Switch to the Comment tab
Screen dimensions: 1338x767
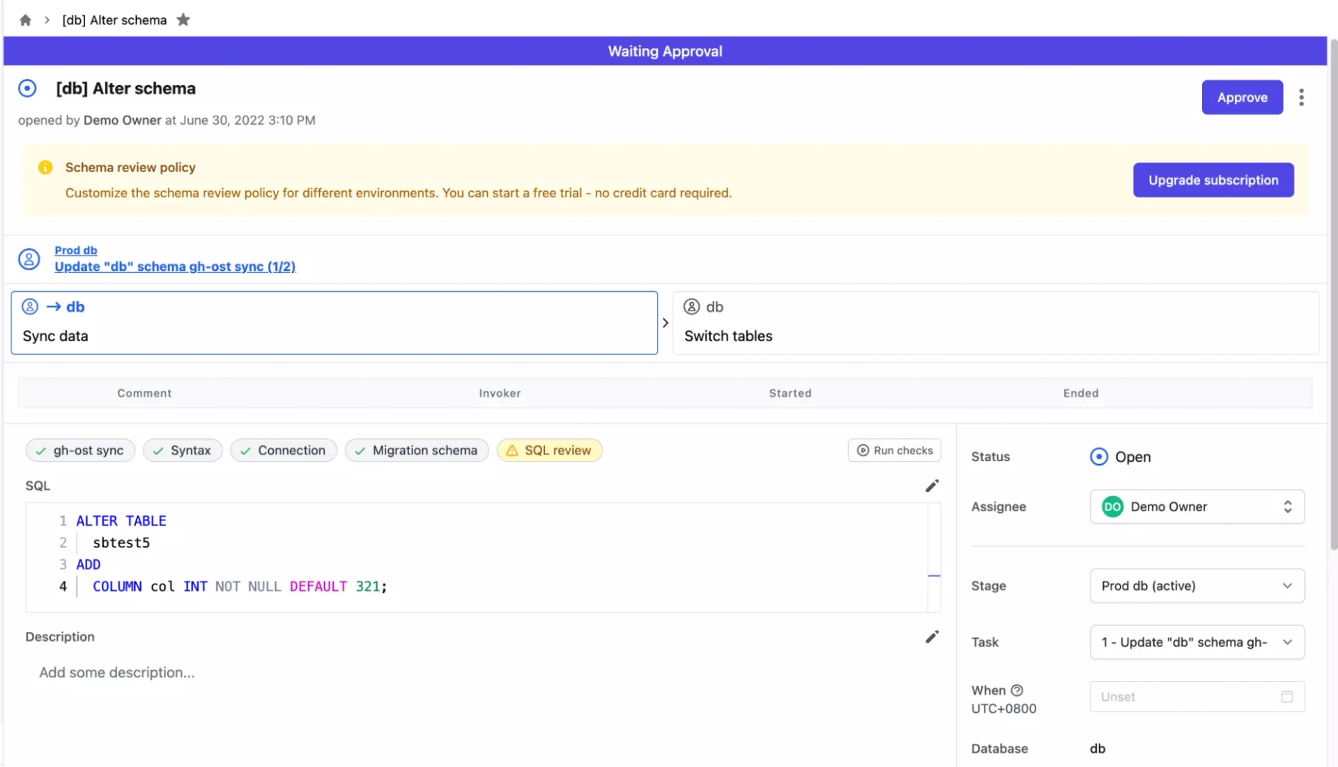(144, 392)
